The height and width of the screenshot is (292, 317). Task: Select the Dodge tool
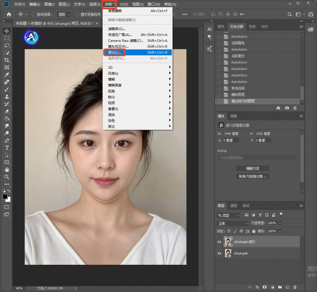pos(7,133)
